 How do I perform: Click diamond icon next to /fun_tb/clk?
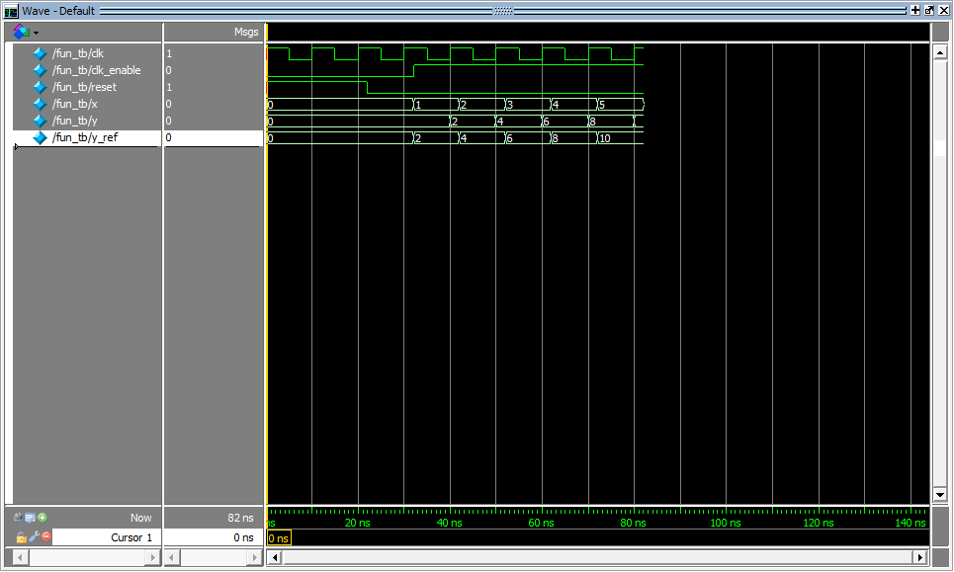point(41,53)
